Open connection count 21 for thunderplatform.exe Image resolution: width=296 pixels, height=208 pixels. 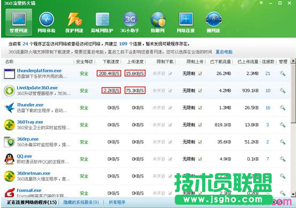(268, 73)
